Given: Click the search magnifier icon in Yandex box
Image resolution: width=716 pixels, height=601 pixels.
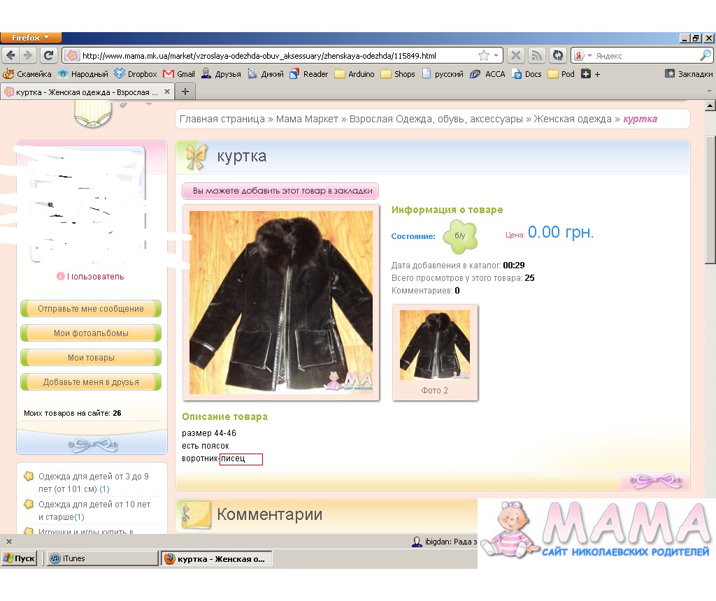Looking at the screenshot, I should (706, 56).
